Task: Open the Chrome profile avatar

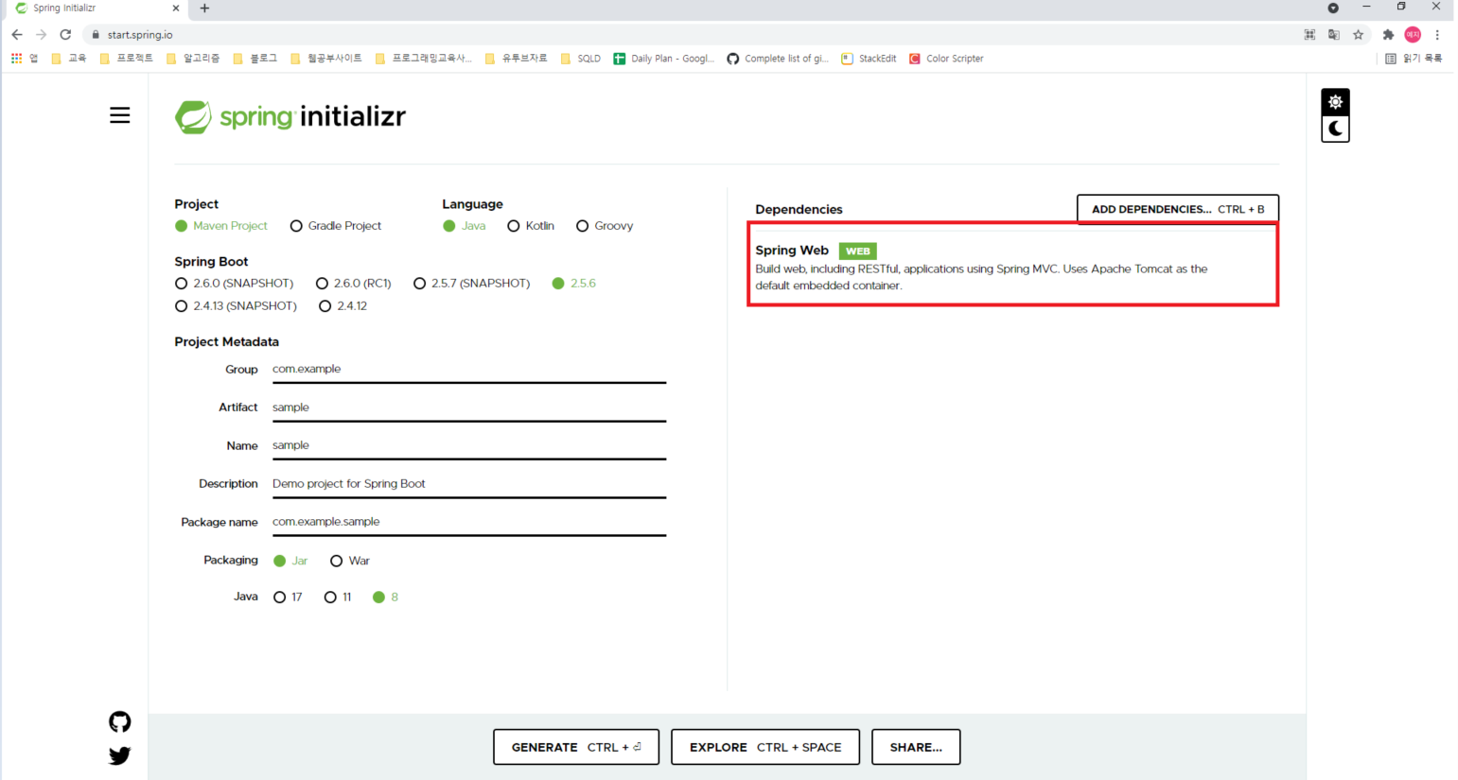Action: [x=1413, y=35]
